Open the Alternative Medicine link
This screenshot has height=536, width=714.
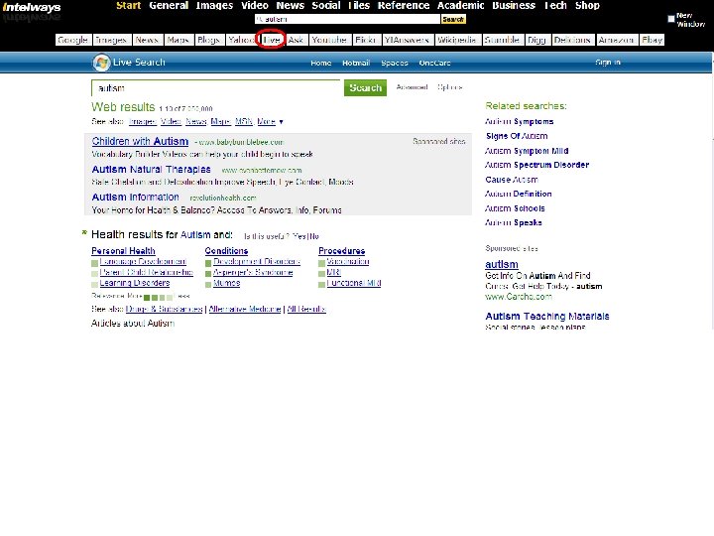(245, 309)
